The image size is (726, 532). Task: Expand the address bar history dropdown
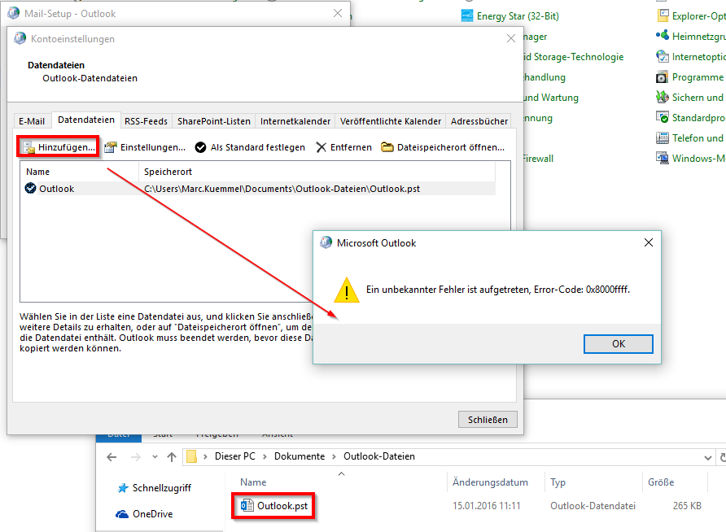coord(707,457)
